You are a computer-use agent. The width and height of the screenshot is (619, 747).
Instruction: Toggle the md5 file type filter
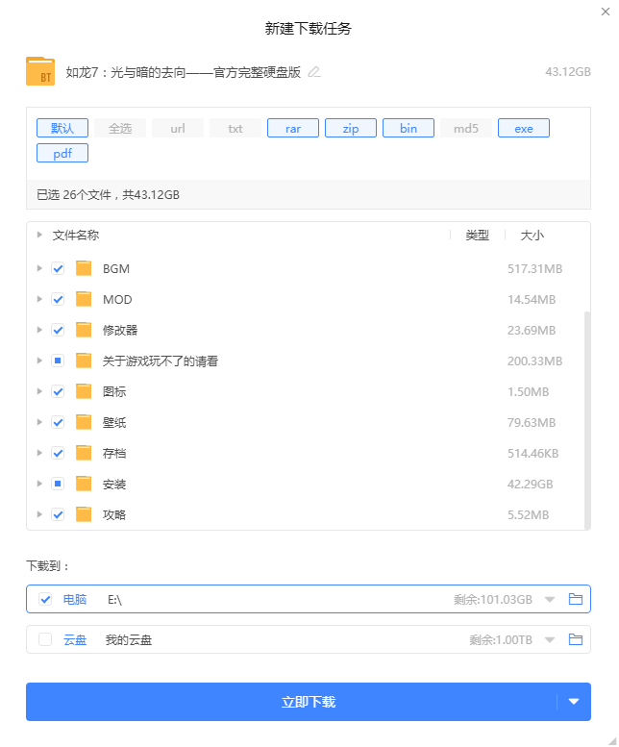pos(465,128)
